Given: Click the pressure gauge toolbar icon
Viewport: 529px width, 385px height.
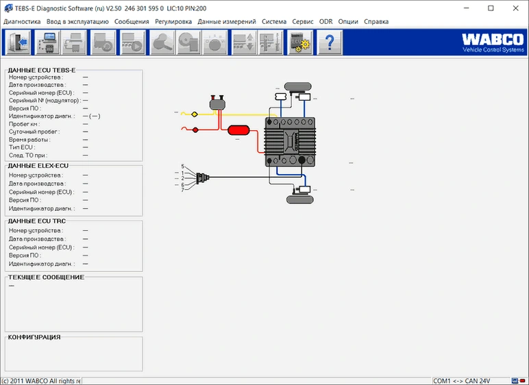Looking at the screenshot, I should pyautogui.click(x=214, y=42).
